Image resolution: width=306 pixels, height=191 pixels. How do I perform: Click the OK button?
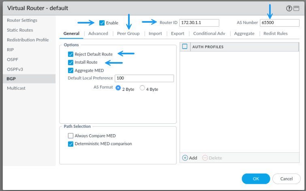pos(256,179)
